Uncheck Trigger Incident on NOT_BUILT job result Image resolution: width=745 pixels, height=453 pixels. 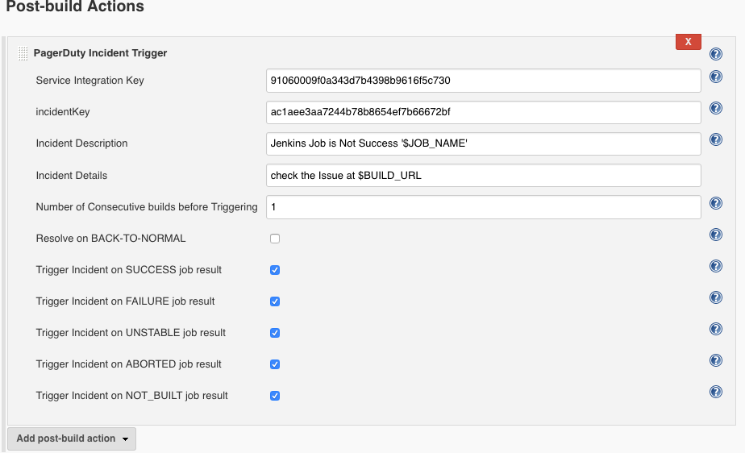275,396
